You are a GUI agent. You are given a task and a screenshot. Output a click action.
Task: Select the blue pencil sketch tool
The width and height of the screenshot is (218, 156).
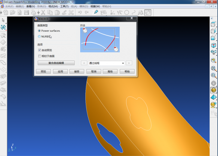point(95,12)
